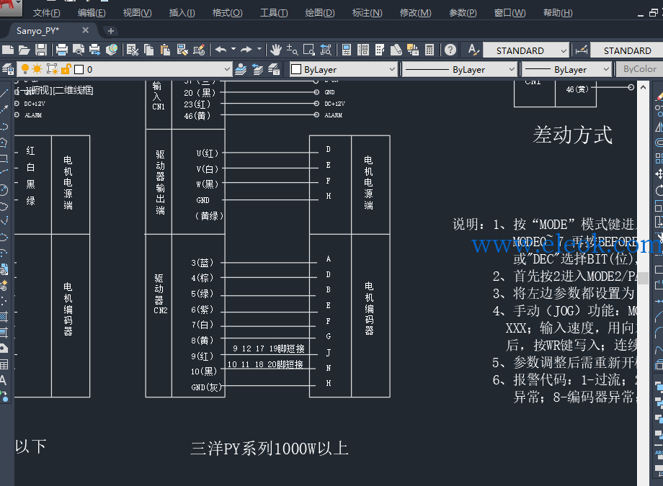This screenshot has width=663, height=486.
Task: Click the Print (plot) icon
Action: pyautogui.click(x=62, y=50)
